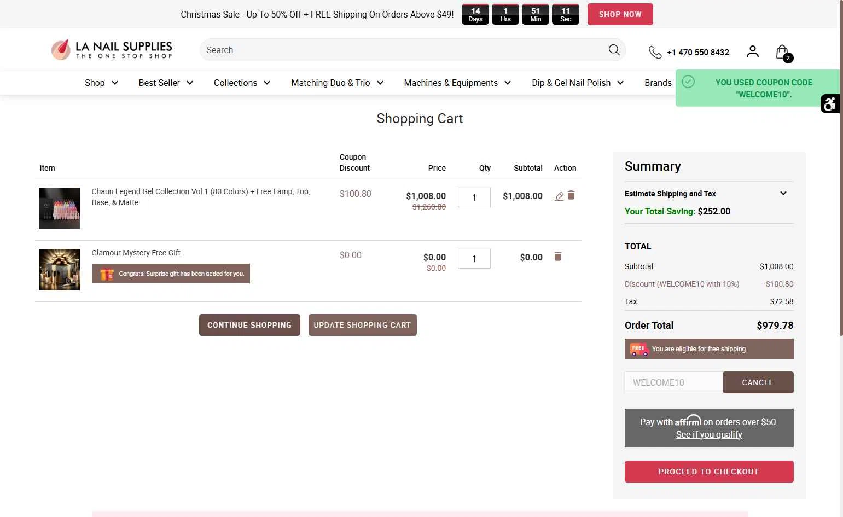Expand the Matching Duo & Trio menu
This screenshot has width=843, height=517.
click(338, 83)
